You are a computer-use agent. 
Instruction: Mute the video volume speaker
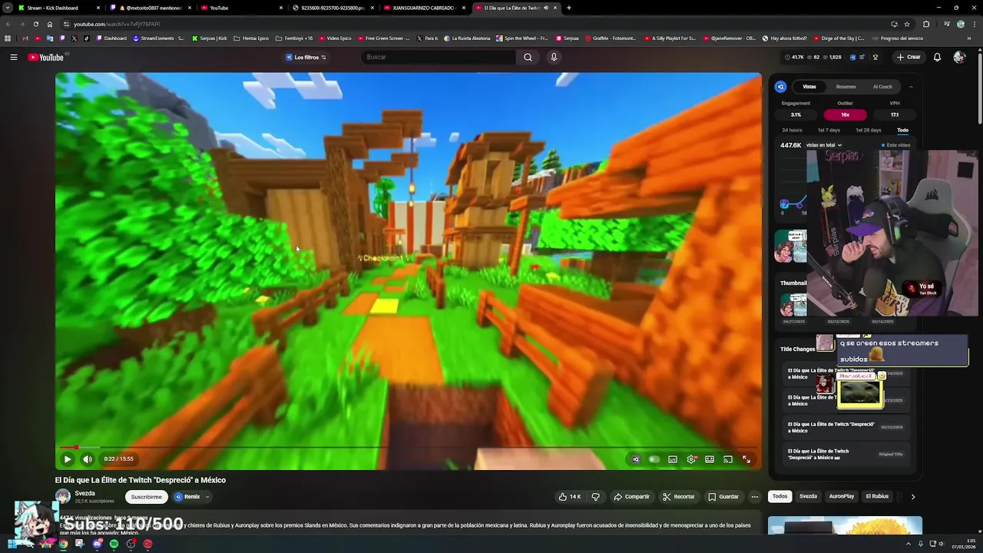point(88,459)
